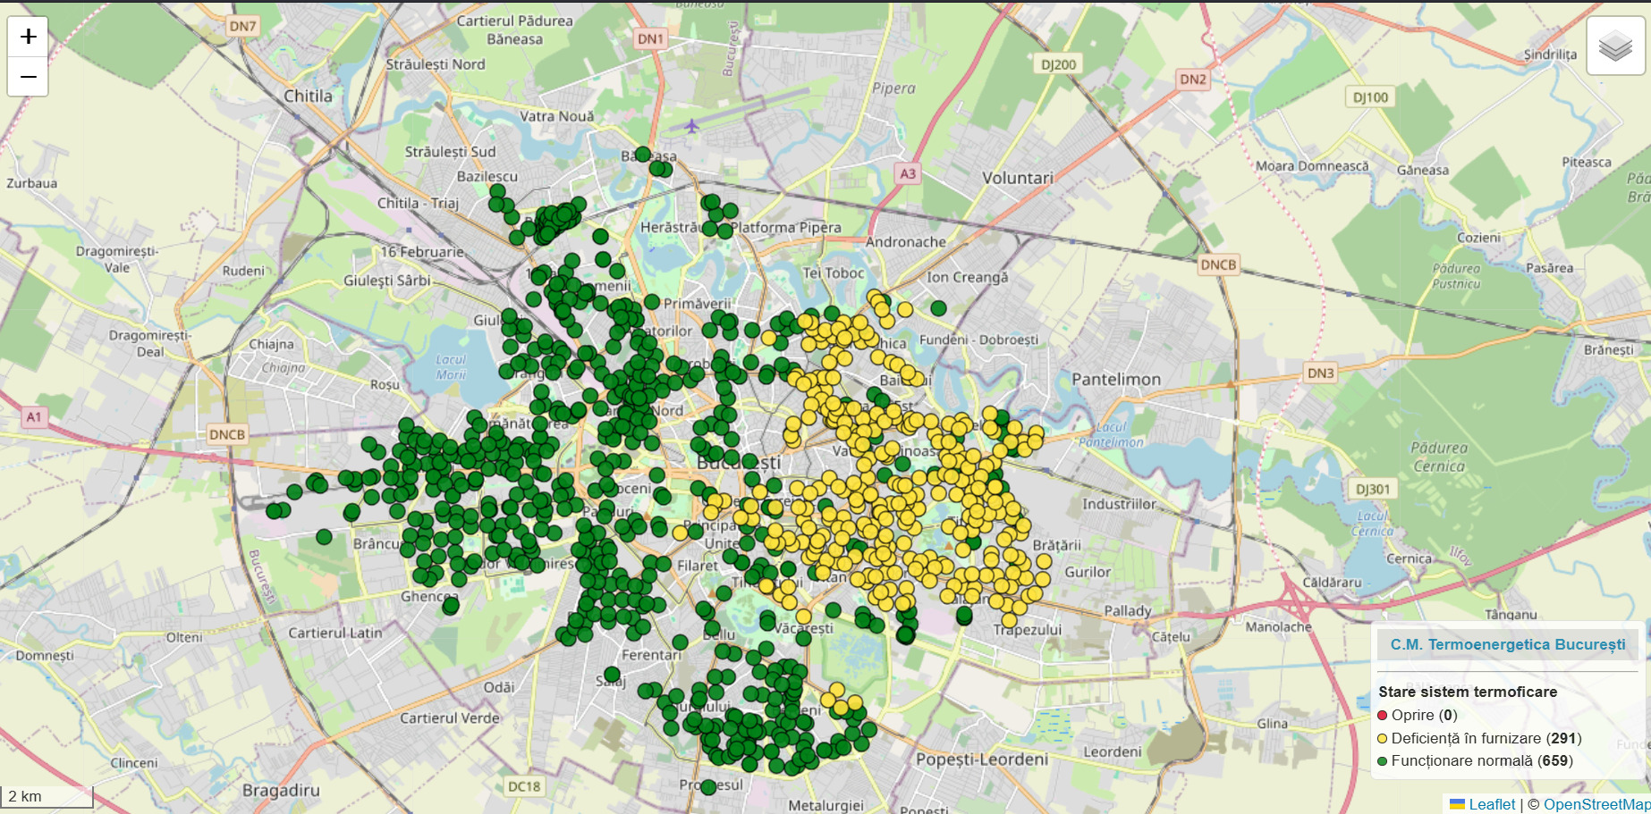The height and width of the screenshot is (814, 1651).
Task: Zoom out of the map
Action: tap(28, 77)
